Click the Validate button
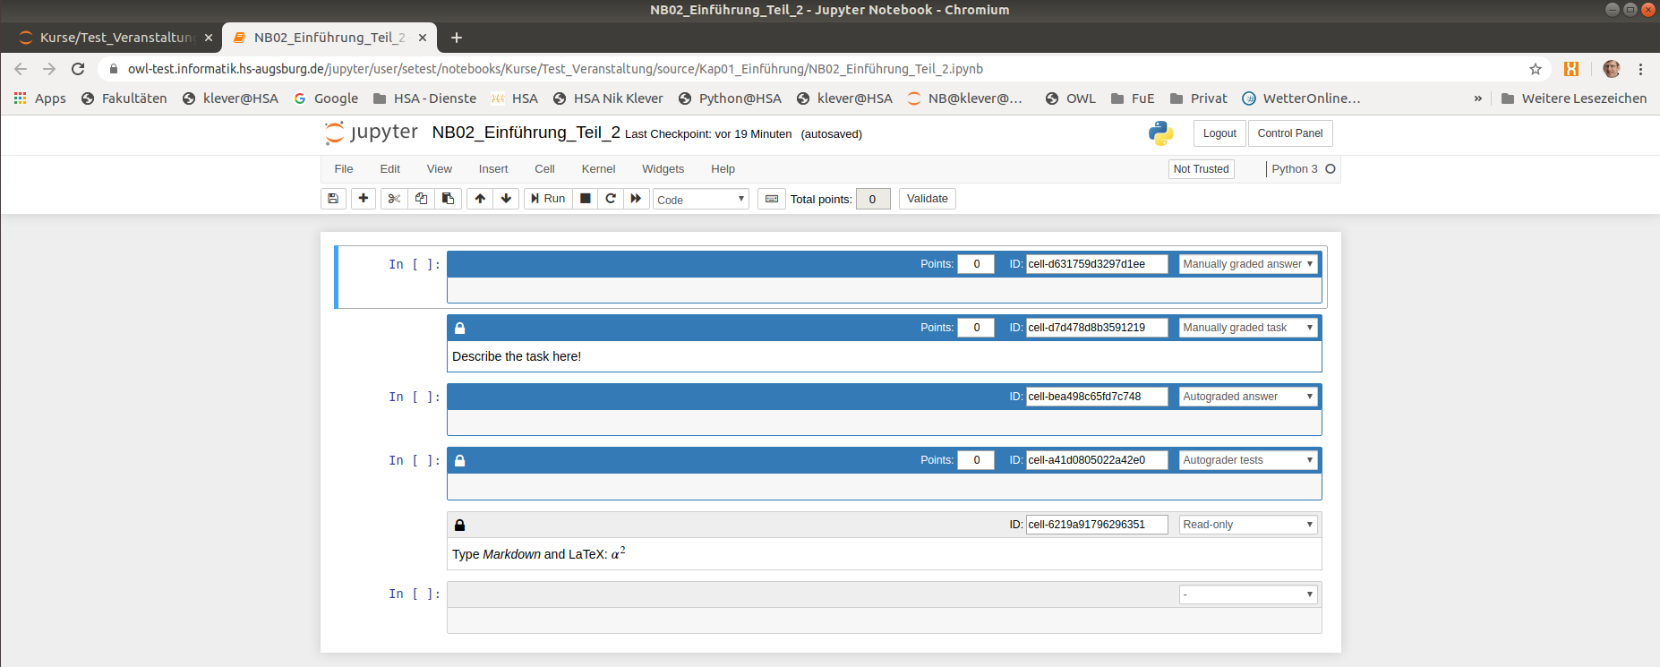The width and height of the screenshot is (1660, 667). [928, 199]
